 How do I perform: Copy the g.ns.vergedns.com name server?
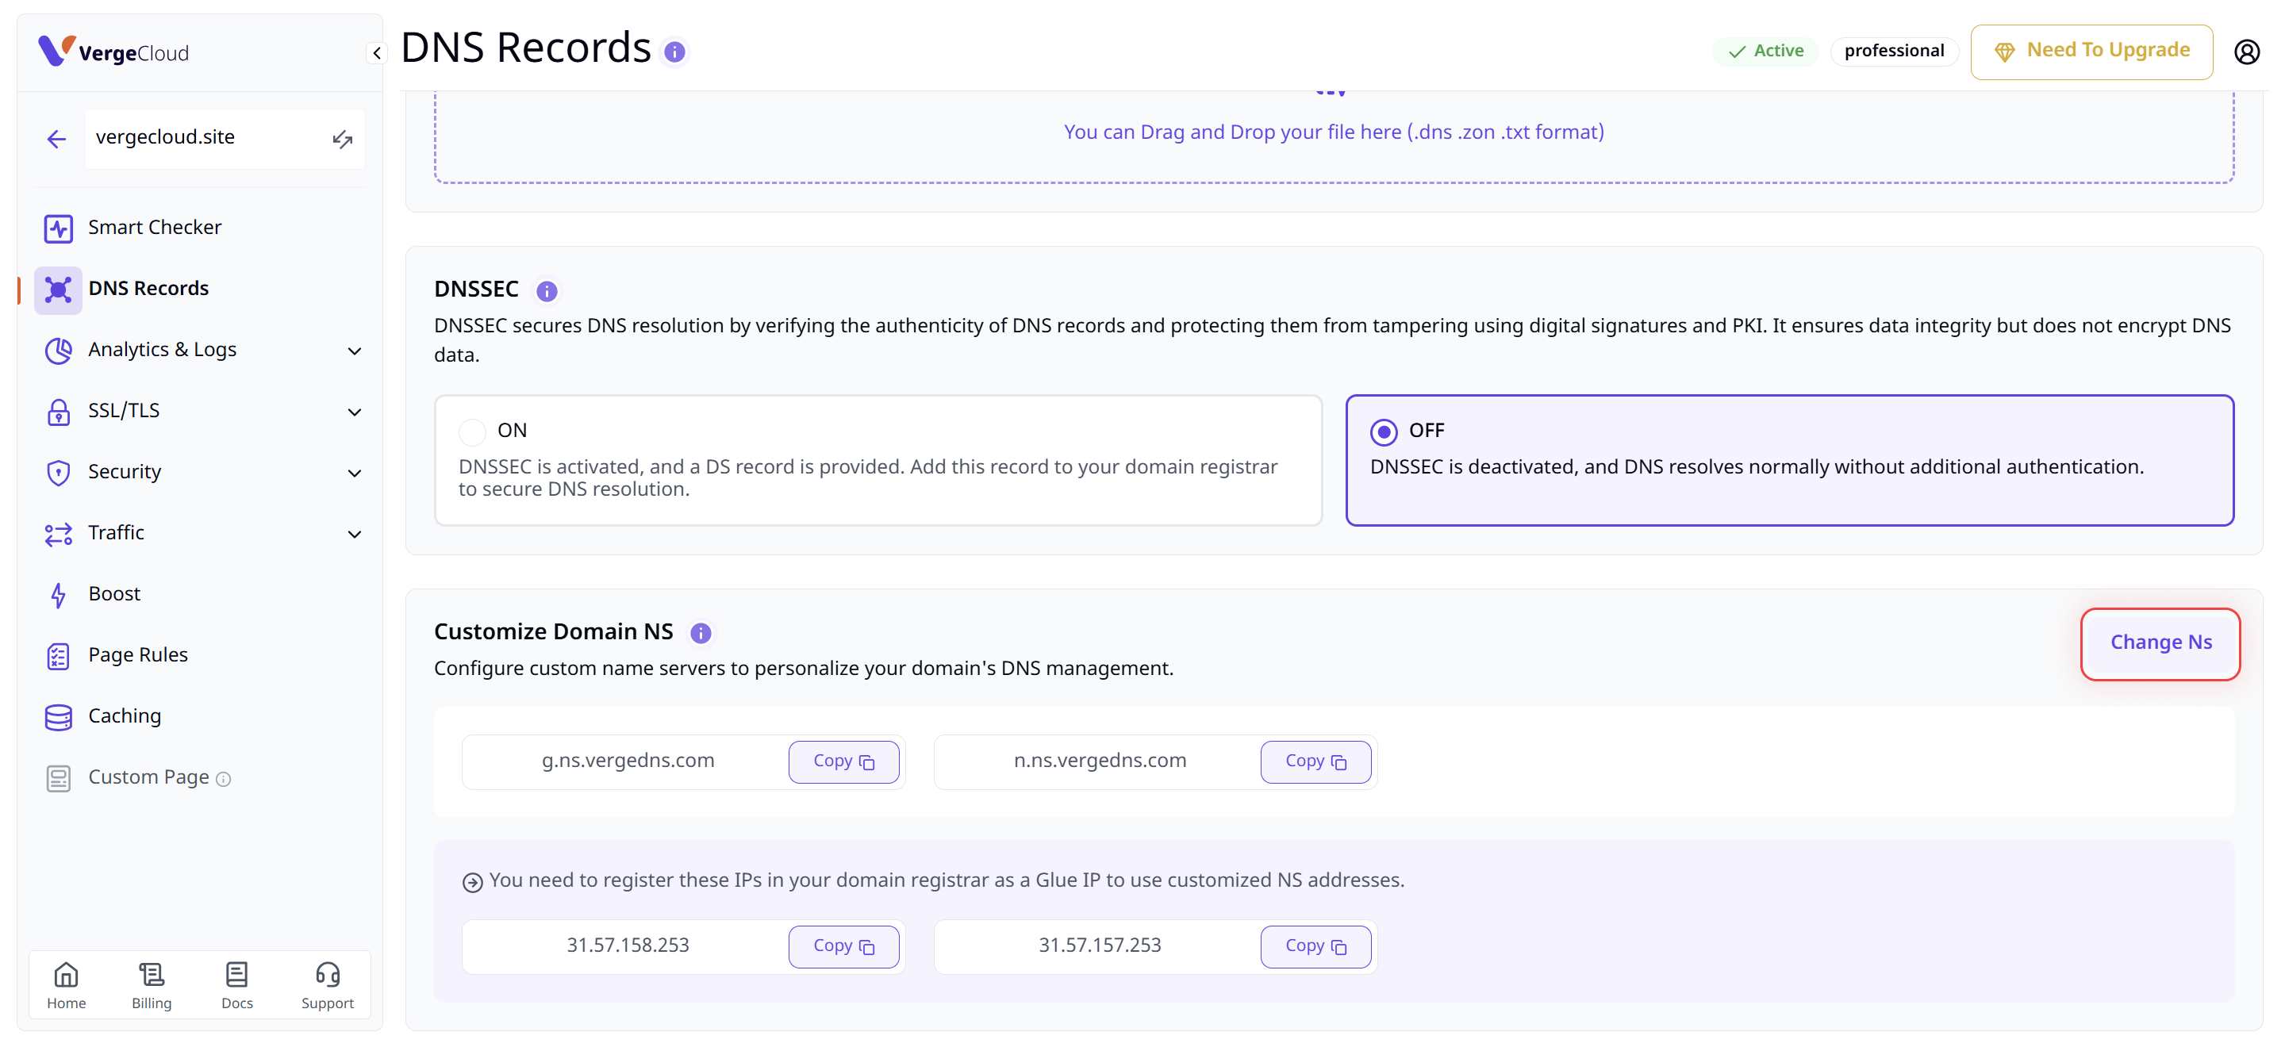click(x=843, y=761)
